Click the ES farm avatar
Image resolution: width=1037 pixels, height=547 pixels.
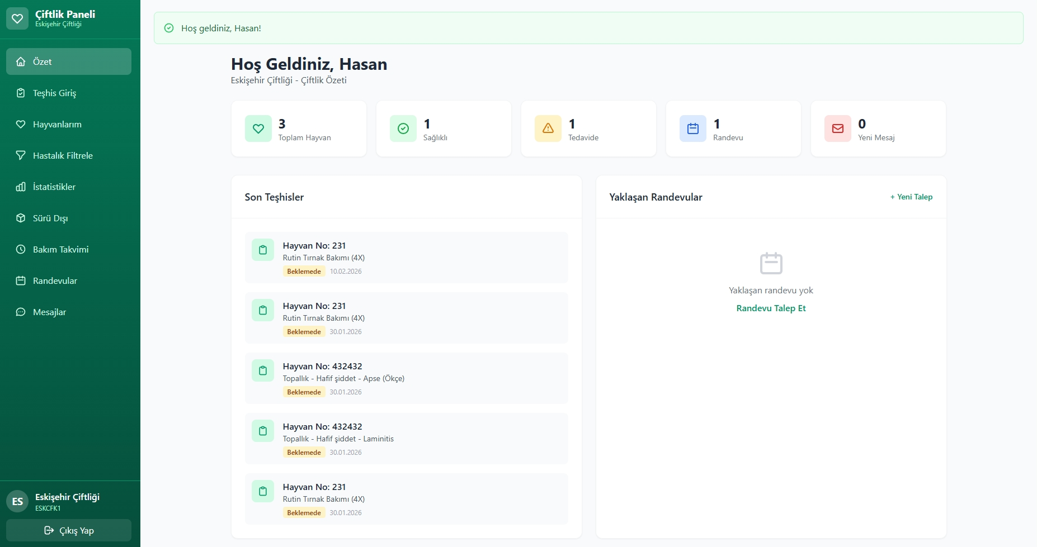click(17, 501)
